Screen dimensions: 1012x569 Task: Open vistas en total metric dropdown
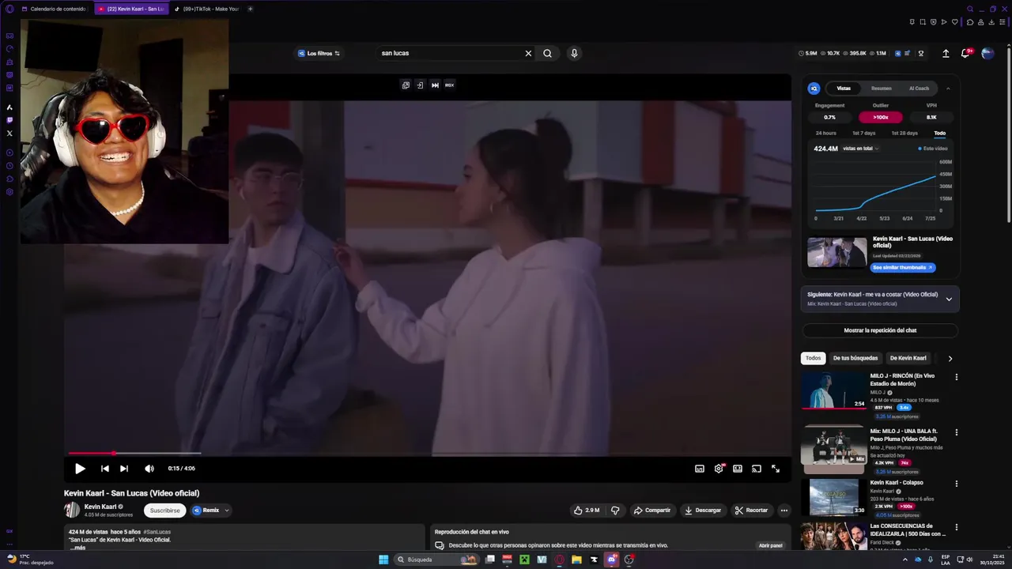[861, 149]
